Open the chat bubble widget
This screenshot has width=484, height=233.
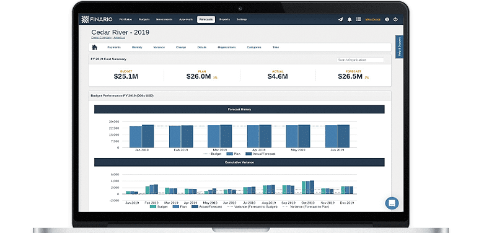[392, 203]
